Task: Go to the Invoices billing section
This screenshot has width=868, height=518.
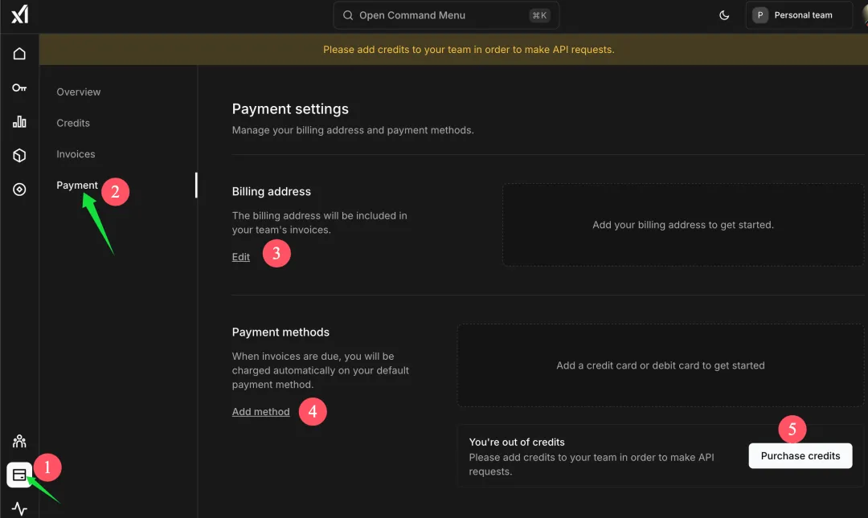Action: tap(76, 154)
